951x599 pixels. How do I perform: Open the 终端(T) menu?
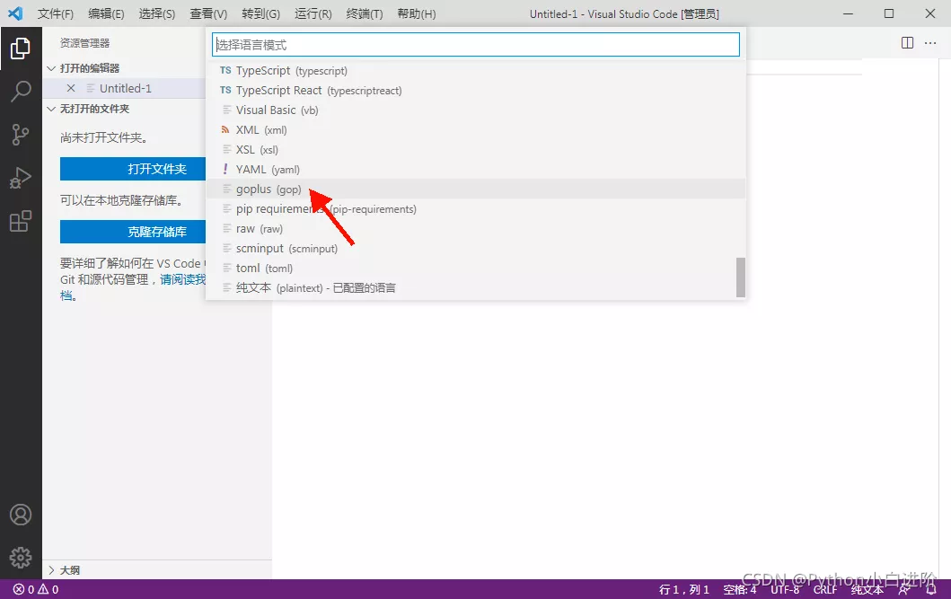click(364, 14)
